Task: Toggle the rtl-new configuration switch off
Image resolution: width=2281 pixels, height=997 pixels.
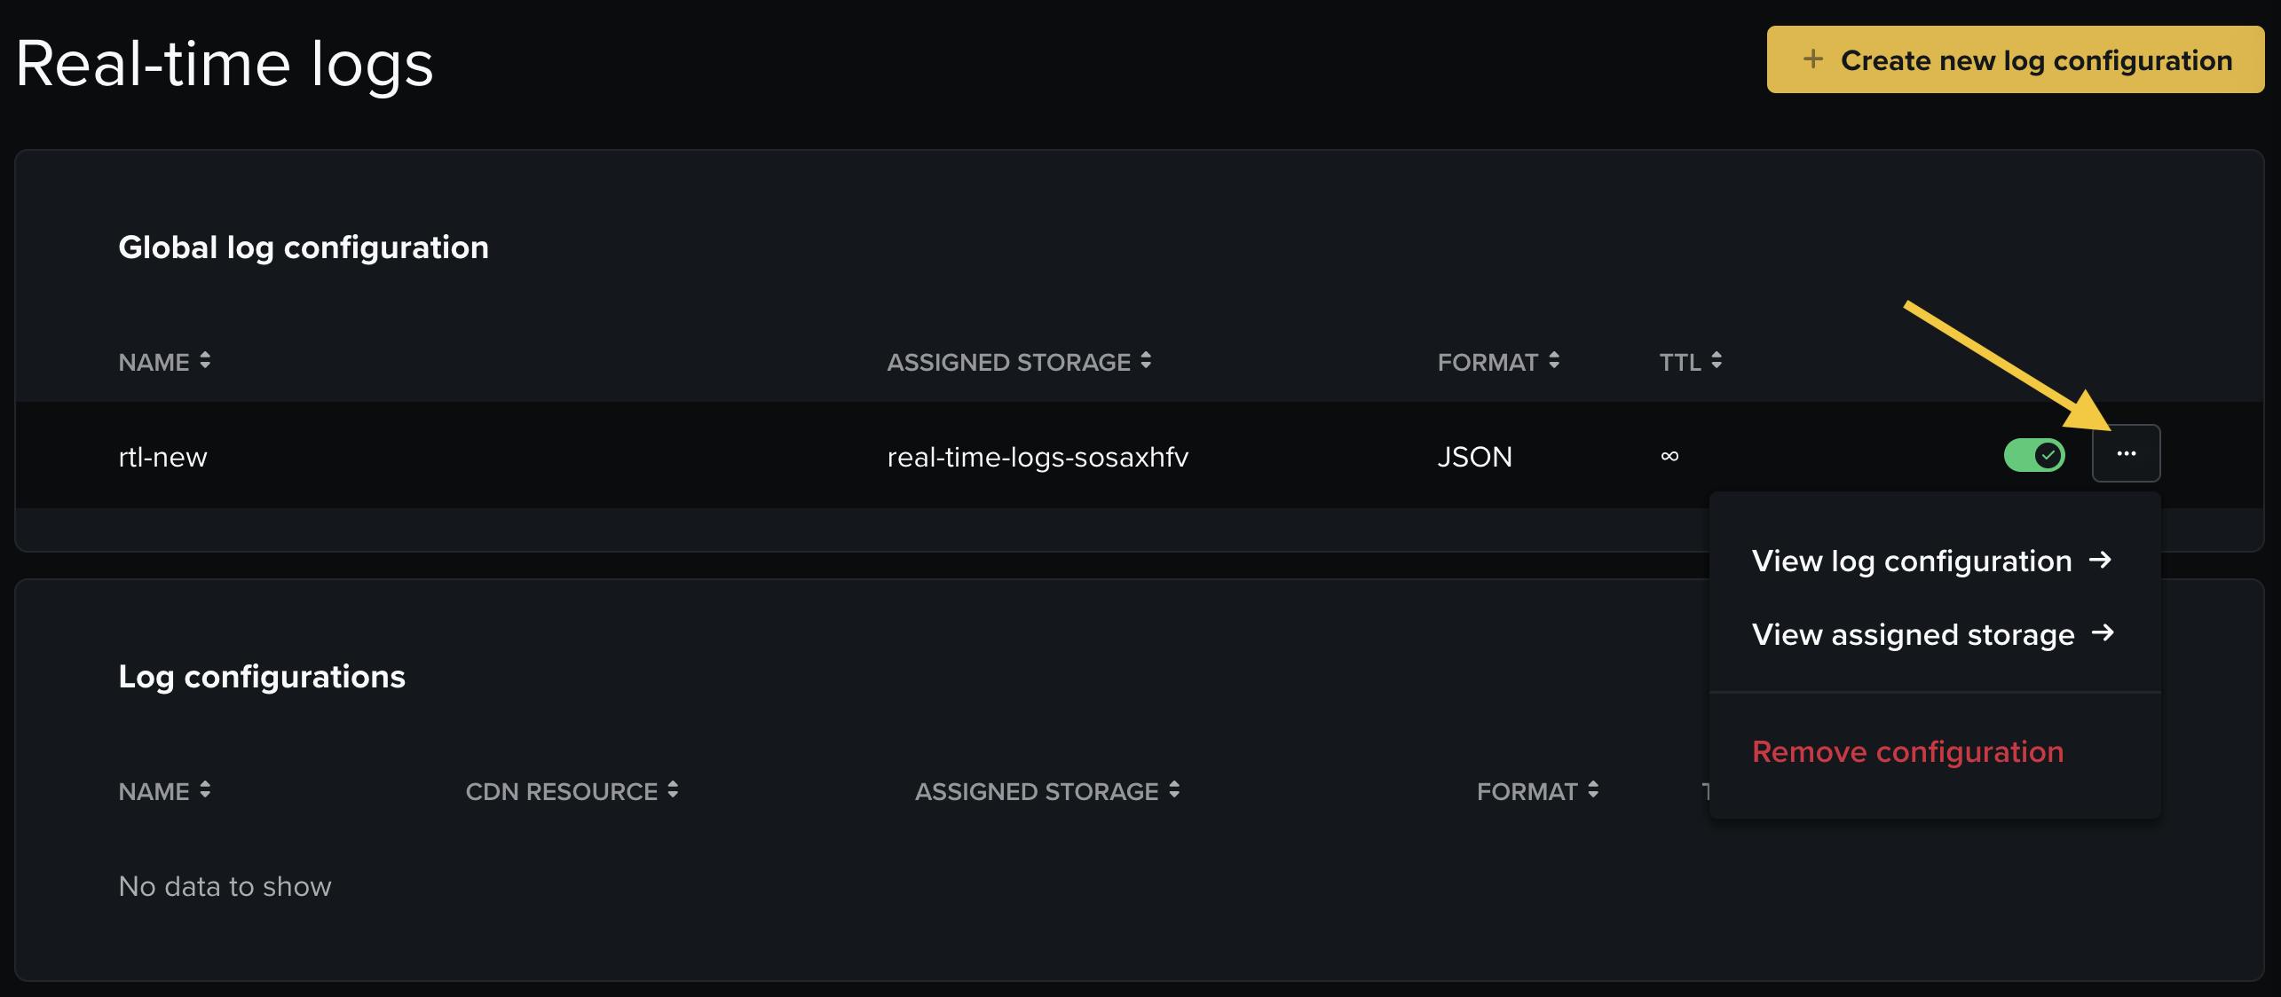Action: pyautogui.click(x=2034, y=456)
